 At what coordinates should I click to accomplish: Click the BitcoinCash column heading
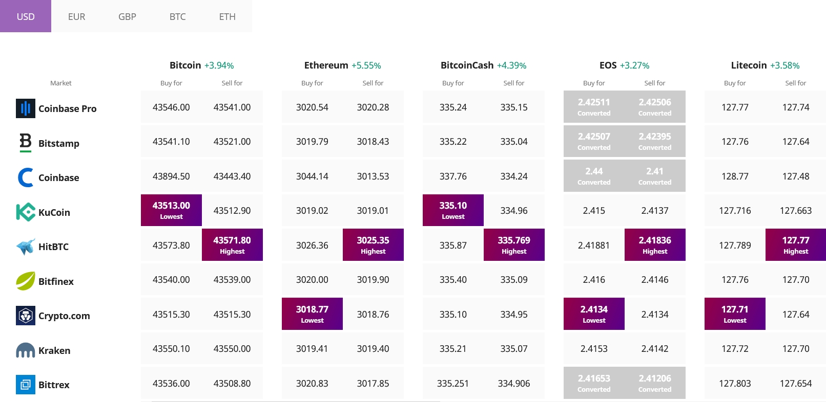pos(467,65)
